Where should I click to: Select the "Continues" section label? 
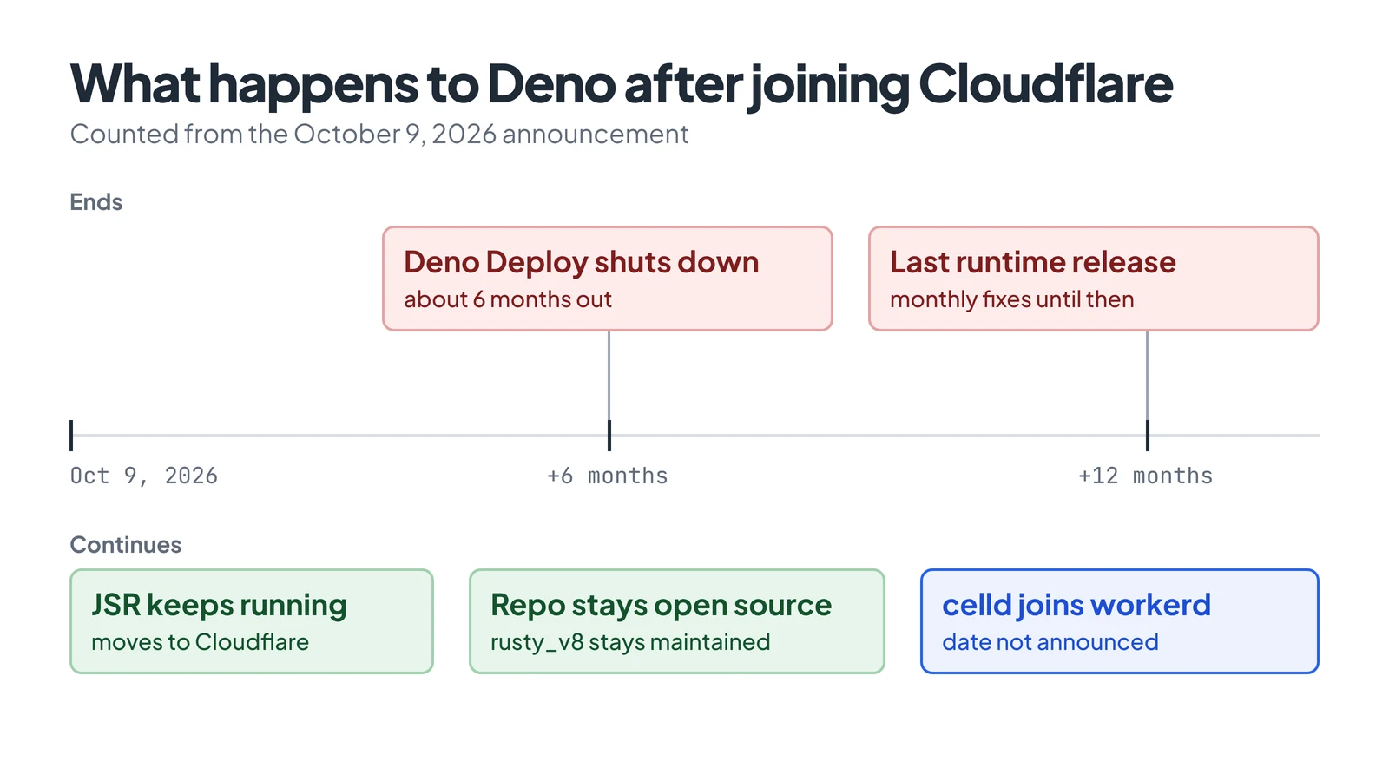[x=126, y=545]
